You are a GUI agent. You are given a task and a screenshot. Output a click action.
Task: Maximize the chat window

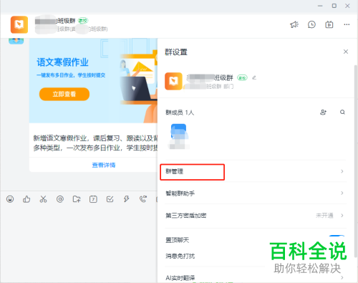coord(334,6)
